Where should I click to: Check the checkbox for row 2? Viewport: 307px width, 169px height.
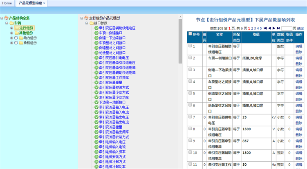[x=190, y=58]
